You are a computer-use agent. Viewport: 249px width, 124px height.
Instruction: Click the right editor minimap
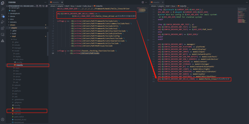tap(242, 15)
